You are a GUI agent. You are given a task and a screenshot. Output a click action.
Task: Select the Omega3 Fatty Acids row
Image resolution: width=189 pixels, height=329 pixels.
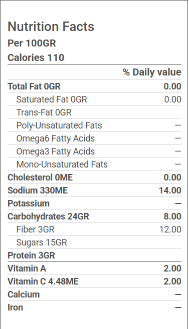pyautogui.click(x=94, y=151)
